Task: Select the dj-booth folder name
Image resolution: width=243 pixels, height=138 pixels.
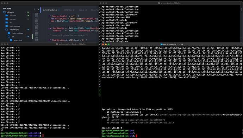Action: [11, 12]
